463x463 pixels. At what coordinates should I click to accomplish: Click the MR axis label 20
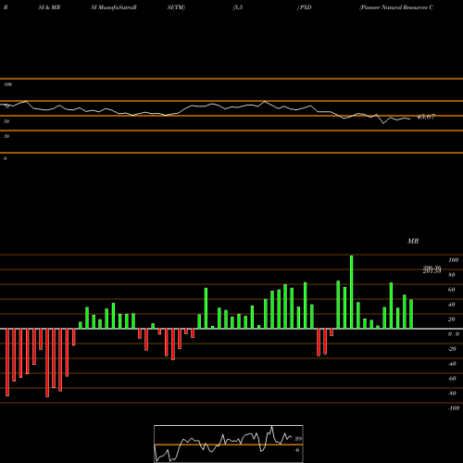[x=452, y=319]
